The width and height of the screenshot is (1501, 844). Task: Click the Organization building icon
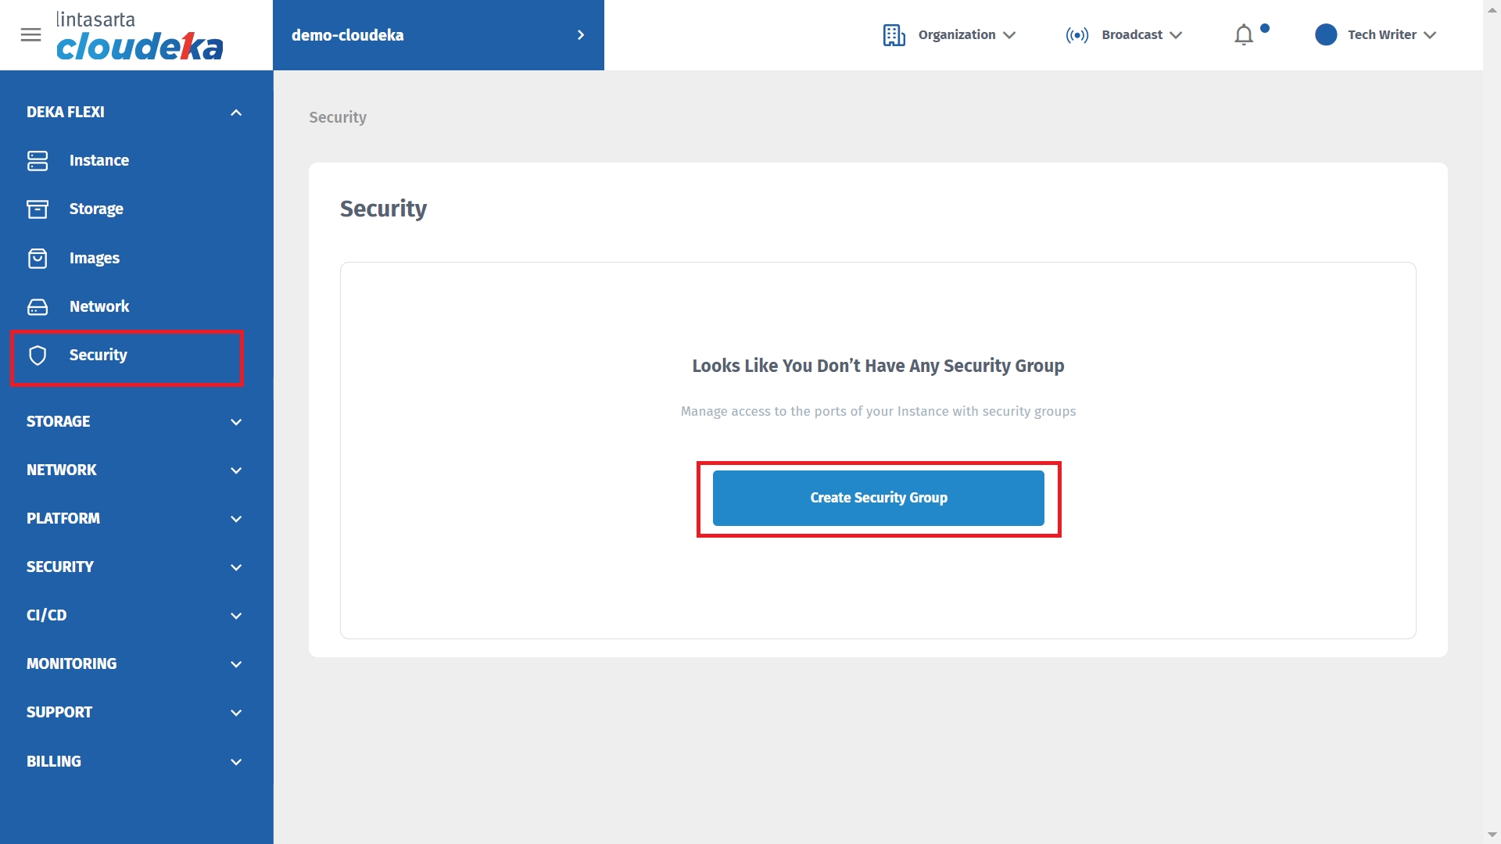(x=894, y=35)
